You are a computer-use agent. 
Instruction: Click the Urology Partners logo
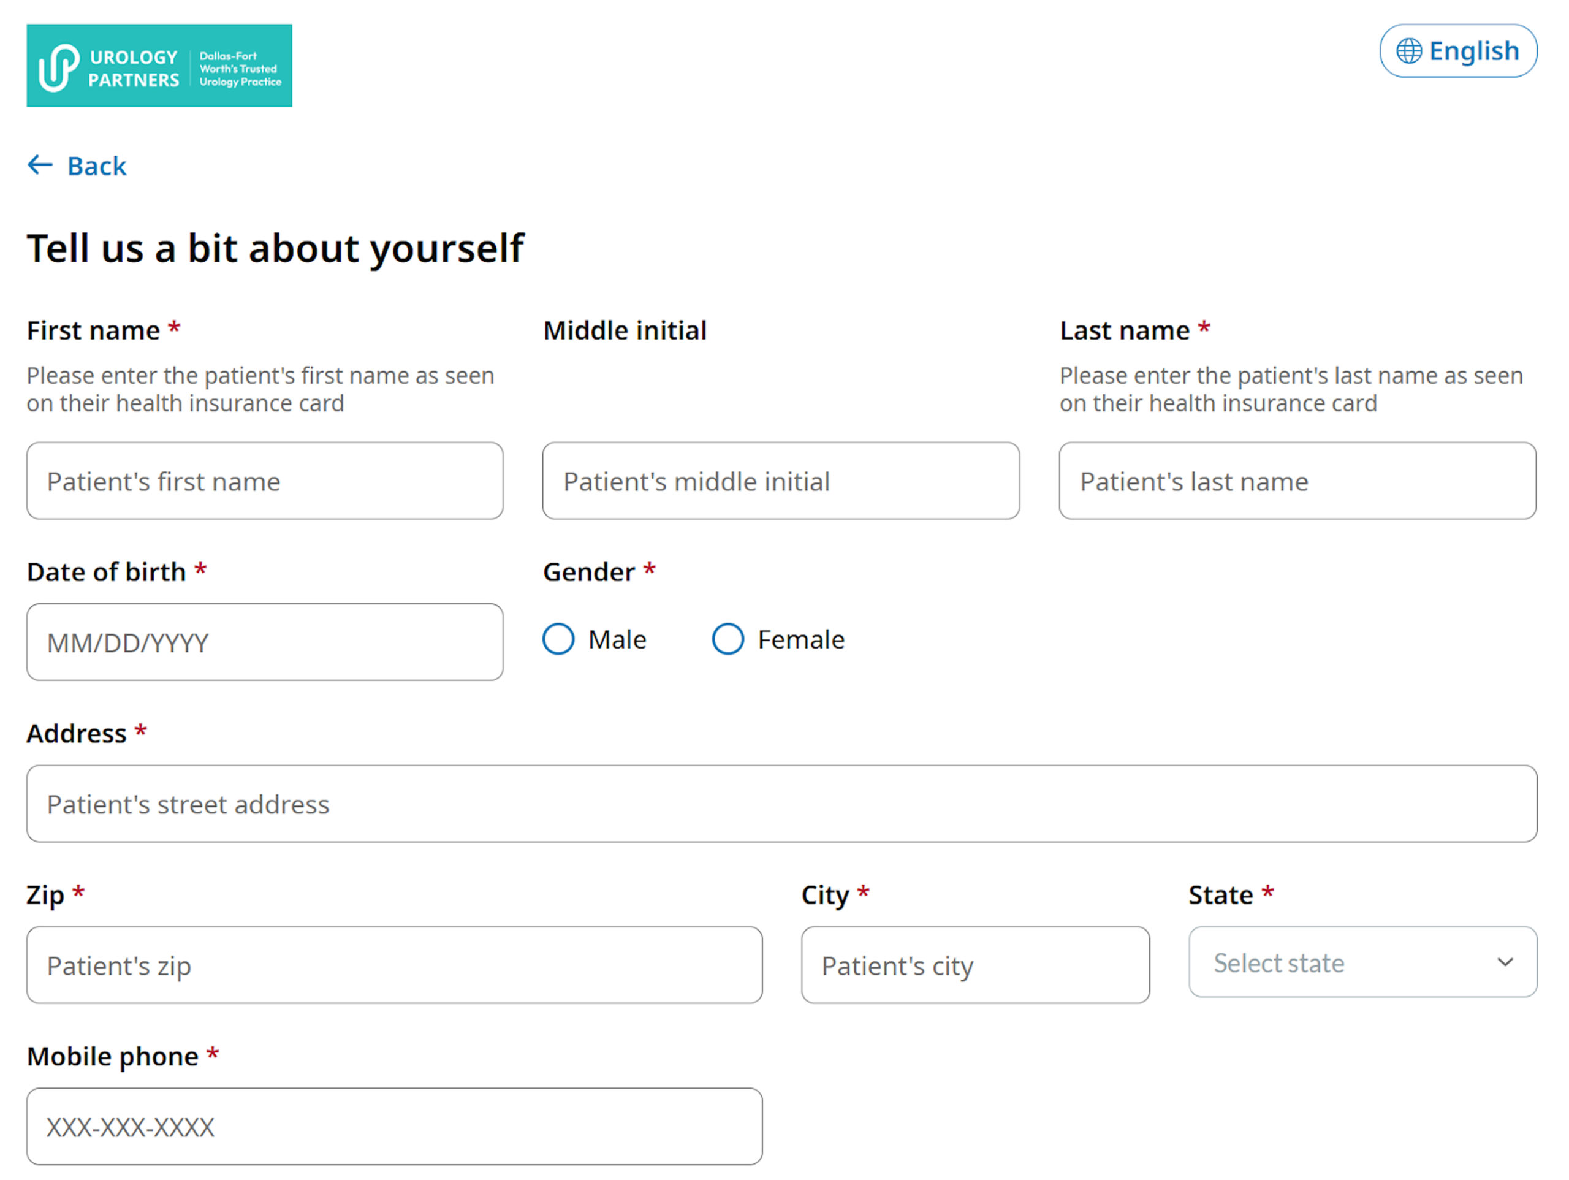tap(159, 65)
